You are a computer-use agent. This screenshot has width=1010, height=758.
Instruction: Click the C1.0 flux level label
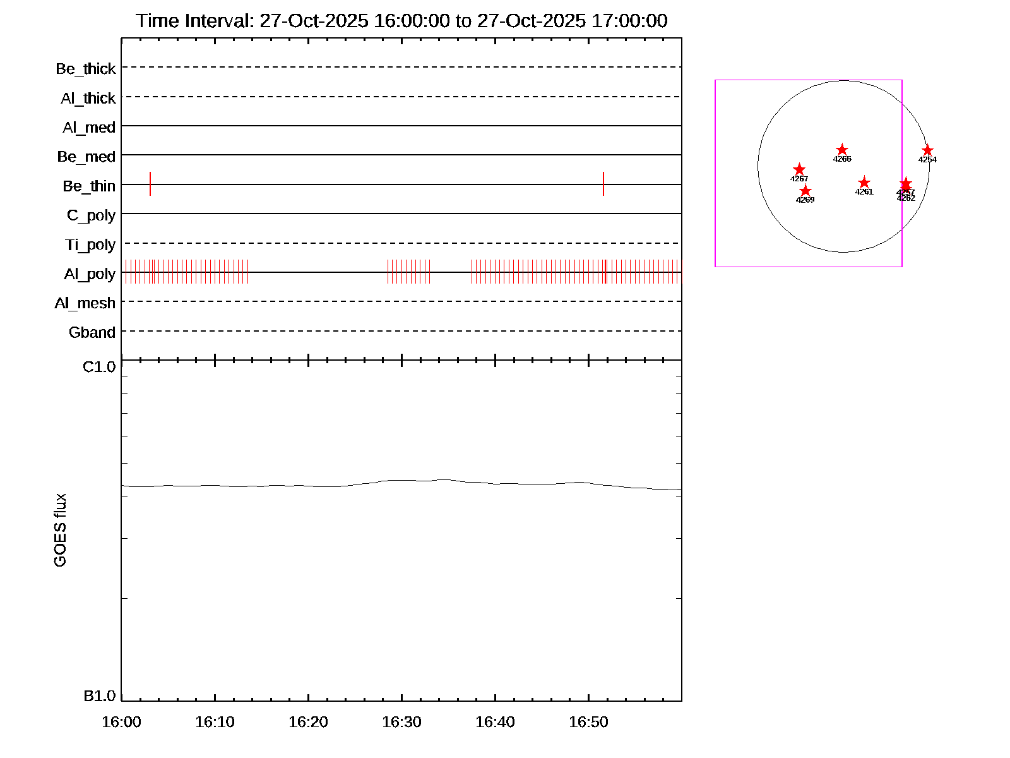pyautogui.click(x=99, y=367)
